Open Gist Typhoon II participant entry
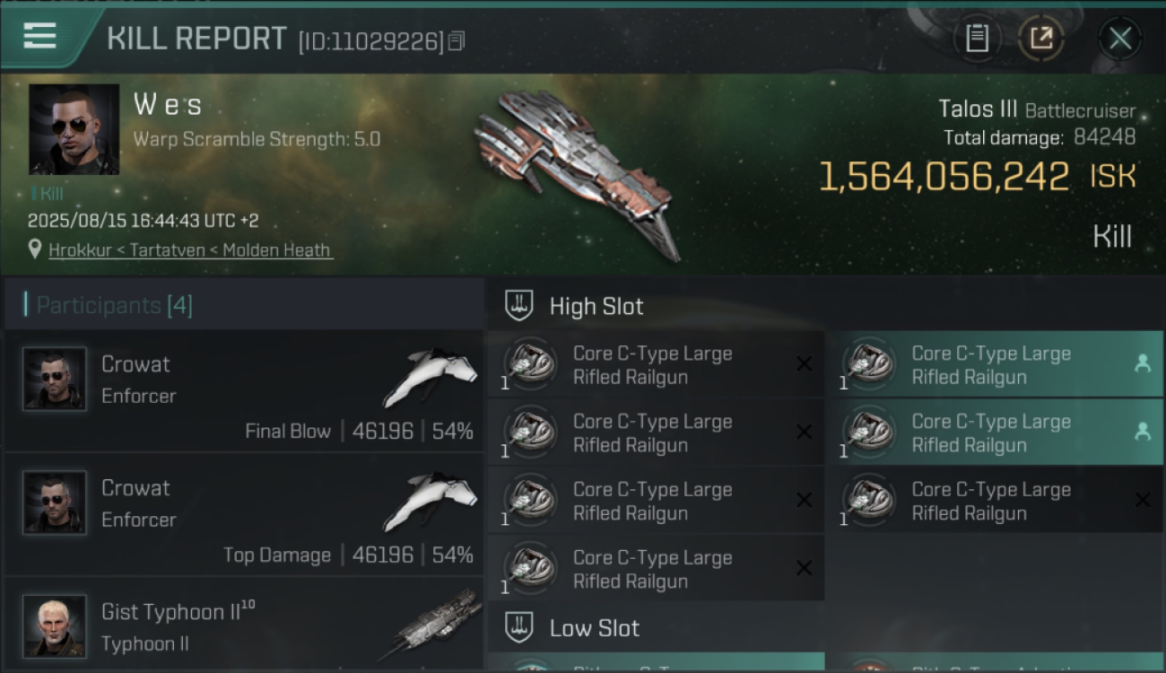 point(243,625)
